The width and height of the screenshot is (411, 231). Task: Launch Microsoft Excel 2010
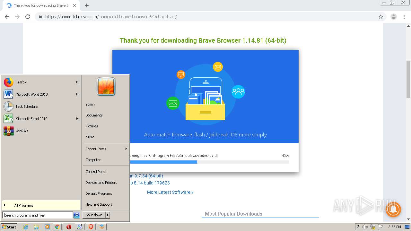41,119
